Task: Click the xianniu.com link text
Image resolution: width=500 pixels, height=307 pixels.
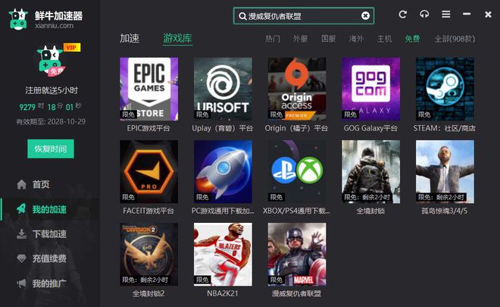Action: [x=55, y=26]
